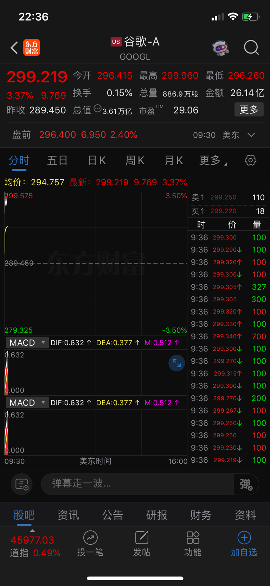This screenshot has width=270, height=586.
Task: Open the first MACD indicator dropdown
Action: pyautogui.click(x=27, y=343)
